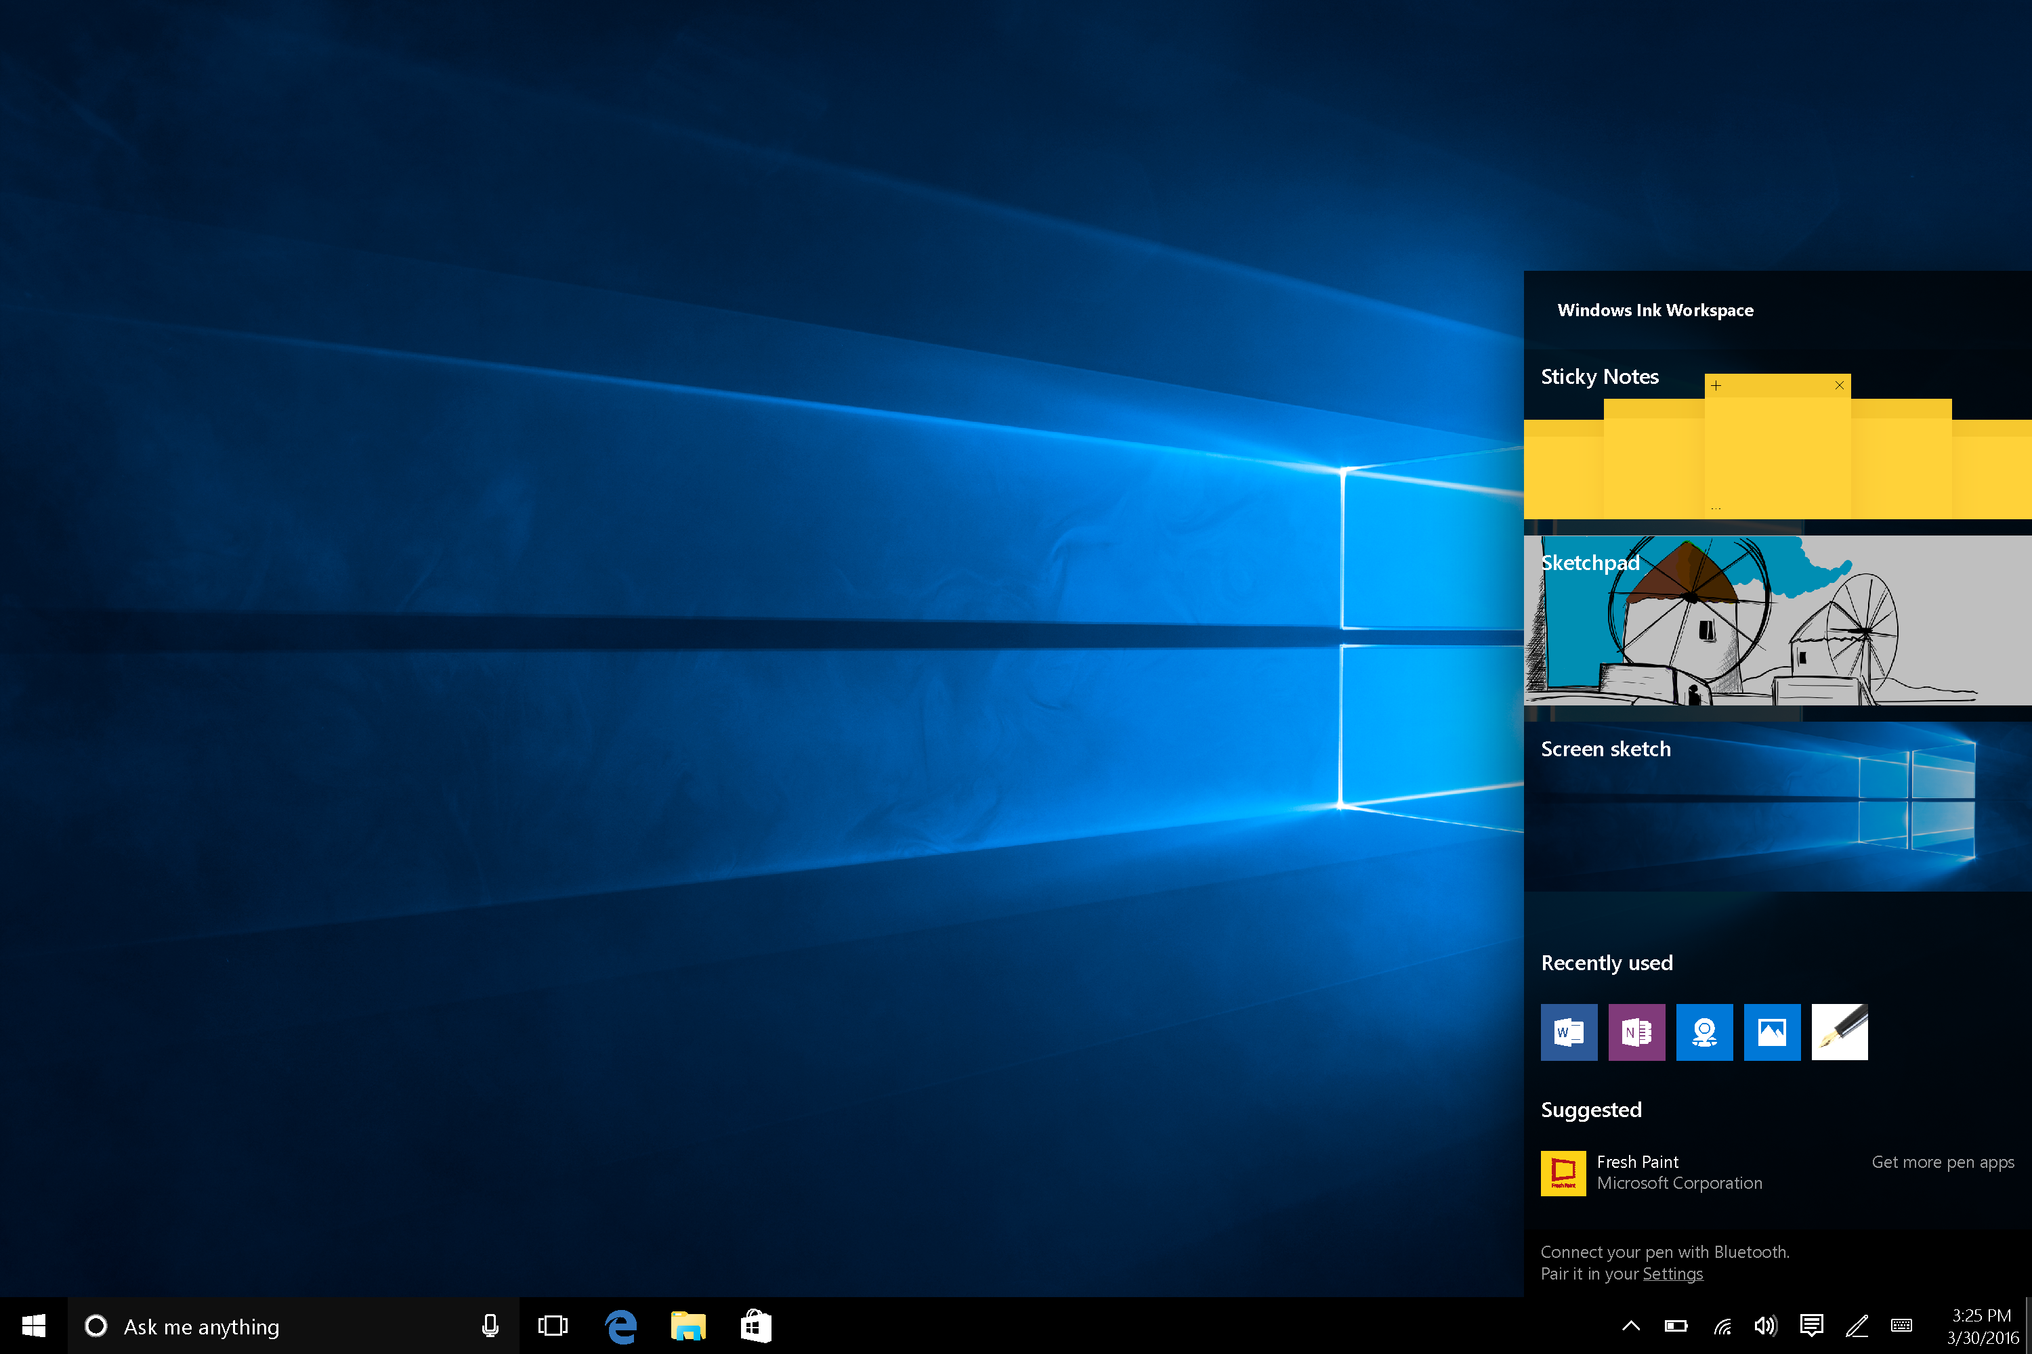2032x1354 pixels.
Task: Open the Windows Store from the taskbar
Action: (x=756, y=1326)
